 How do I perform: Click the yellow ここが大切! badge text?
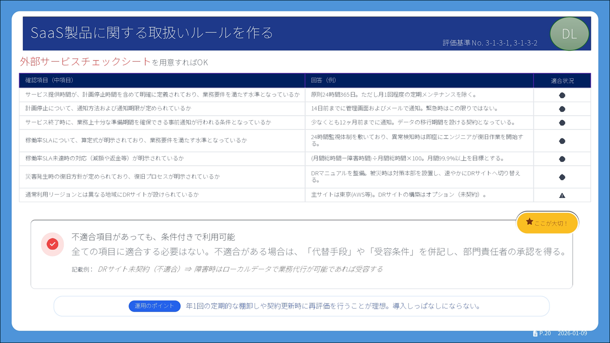tap(551, 223)
